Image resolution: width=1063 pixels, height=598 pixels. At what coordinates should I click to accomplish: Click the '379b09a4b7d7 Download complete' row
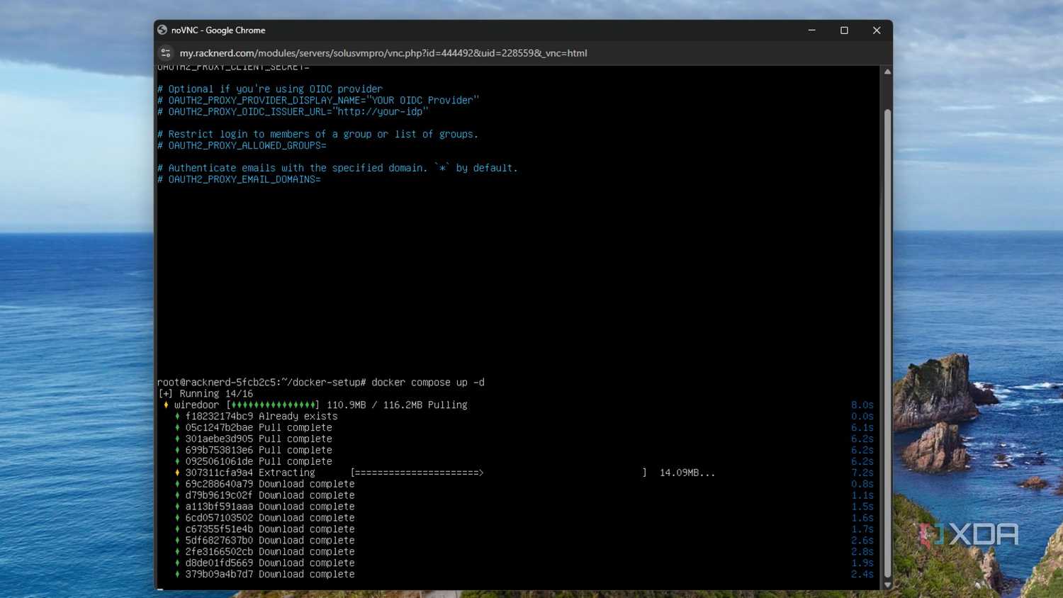pos(265,575)
